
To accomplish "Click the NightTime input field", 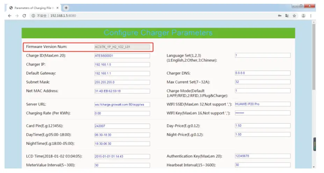I will pos(122,144).
